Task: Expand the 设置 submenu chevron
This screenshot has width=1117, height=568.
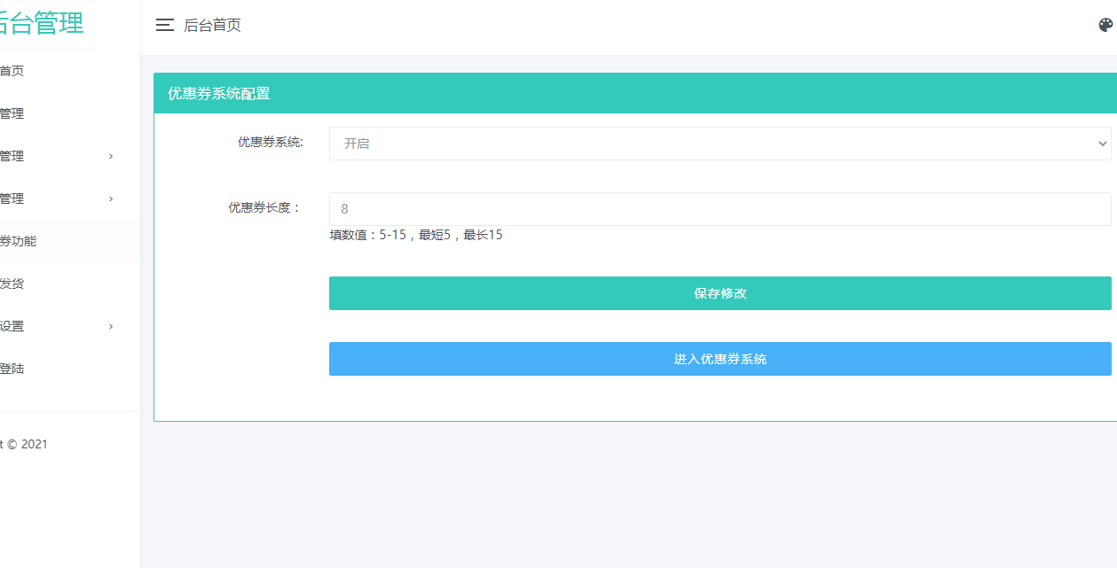Action: coord(111,326)
